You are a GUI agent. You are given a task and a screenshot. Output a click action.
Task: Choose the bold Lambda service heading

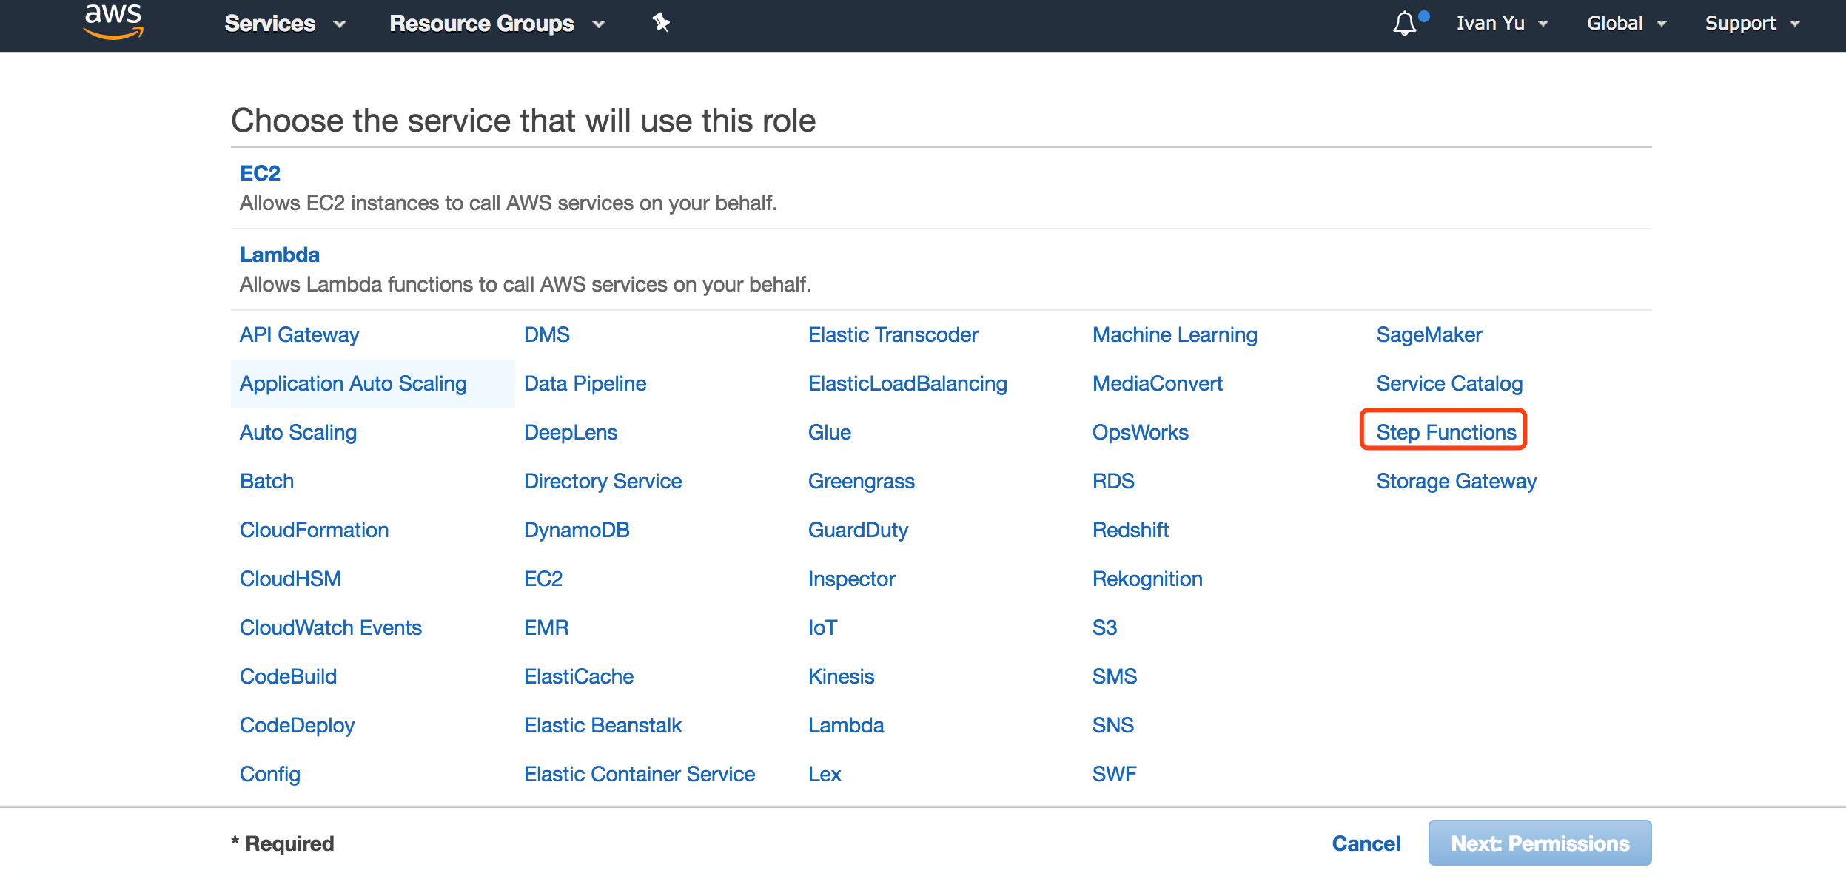[279, 255]
